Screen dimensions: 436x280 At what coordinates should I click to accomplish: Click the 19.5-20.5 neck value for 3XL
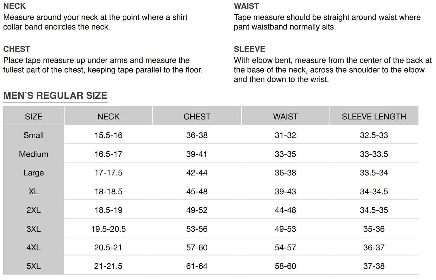pyautogui.click(x=108, y=229)
